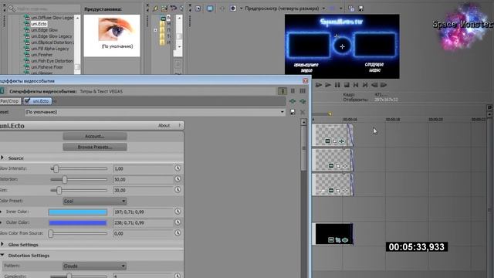
Task: Animate Distortion with its clock icon
Action: [x=178, y=179]
